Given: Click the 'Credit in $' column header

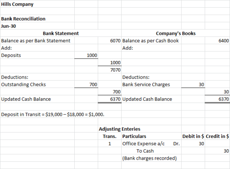Looking at the screenshot, I should click(x=217, y=136).
